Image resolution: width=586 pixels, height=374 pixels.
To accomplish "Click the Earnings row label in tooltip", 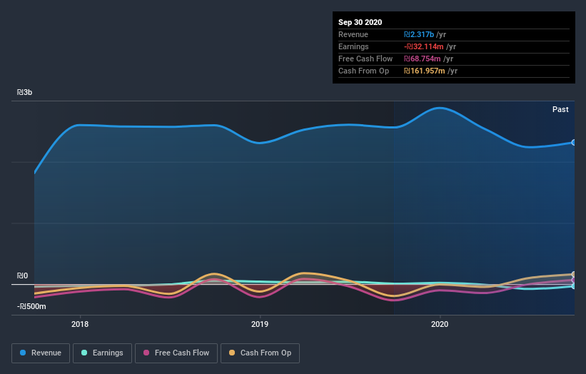I will 353,46.
